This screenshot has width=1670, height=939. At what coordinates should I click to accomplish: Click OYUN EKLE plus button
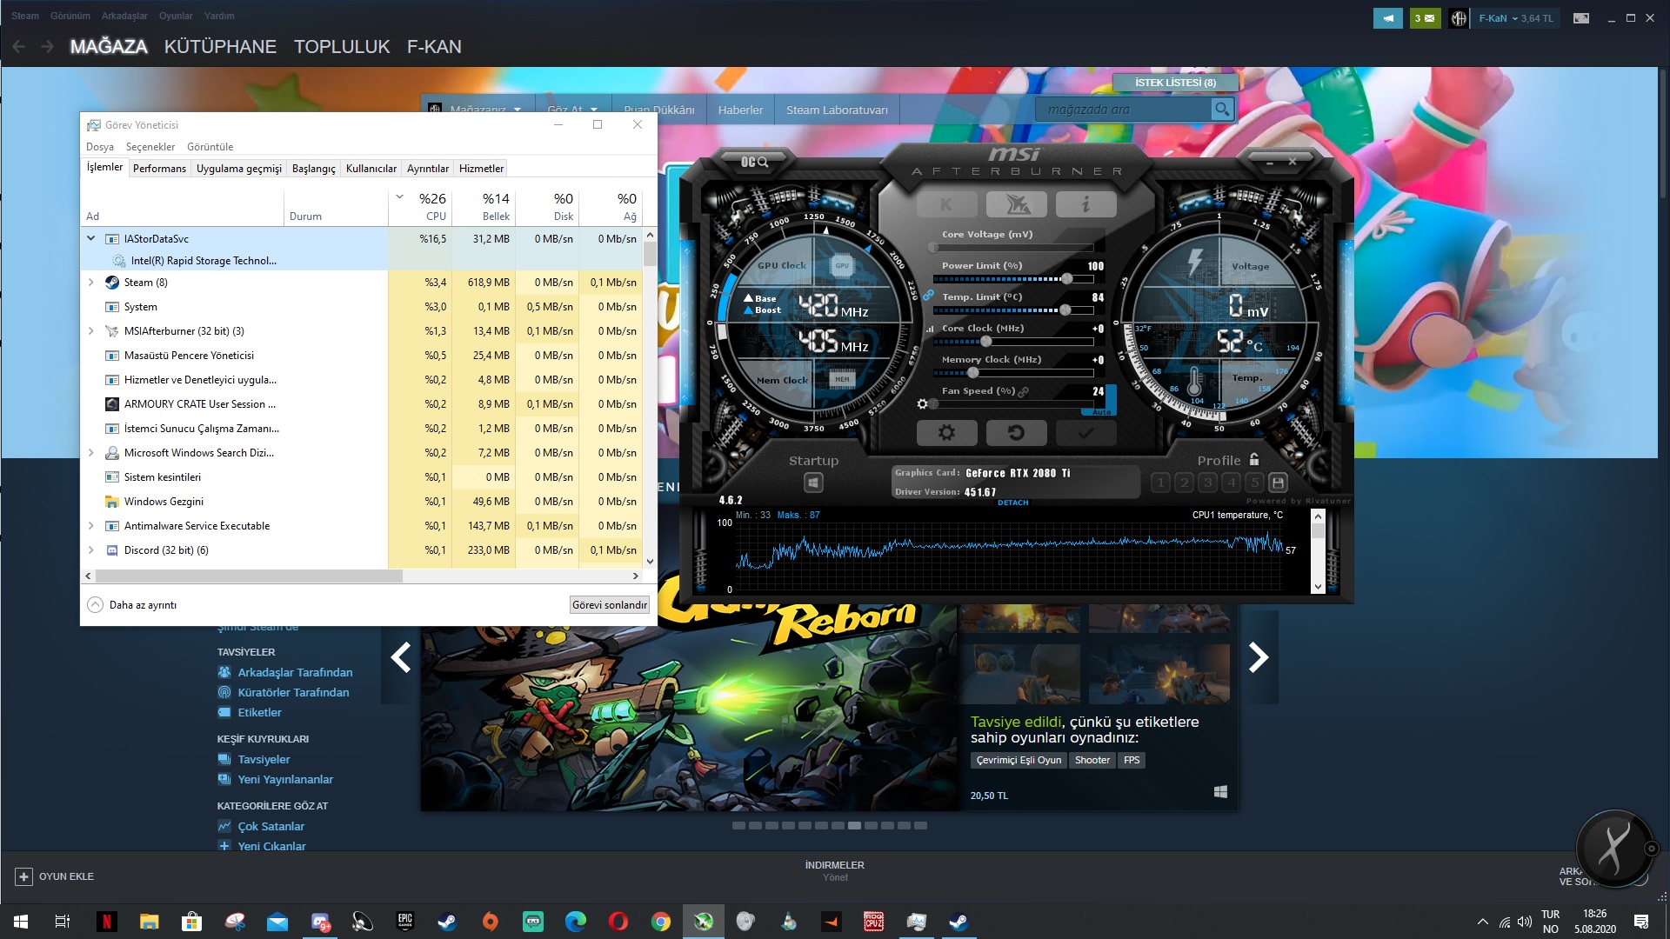23,876
